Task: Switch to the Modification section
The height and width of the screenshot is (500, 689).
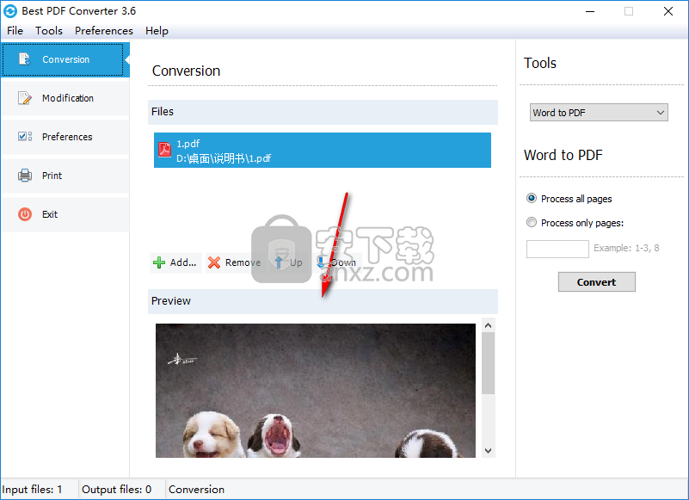Action: coord(65,98)
